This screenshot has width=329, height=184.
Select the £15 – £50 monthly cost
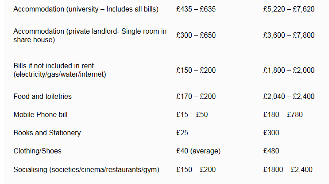pos(192,114)
